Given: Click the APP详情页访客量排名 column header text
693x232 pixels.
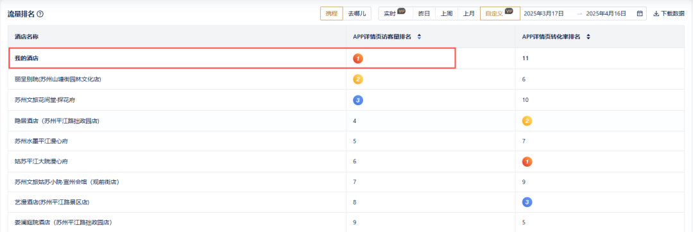Looking at the screenshot, I should click(382, 37).
